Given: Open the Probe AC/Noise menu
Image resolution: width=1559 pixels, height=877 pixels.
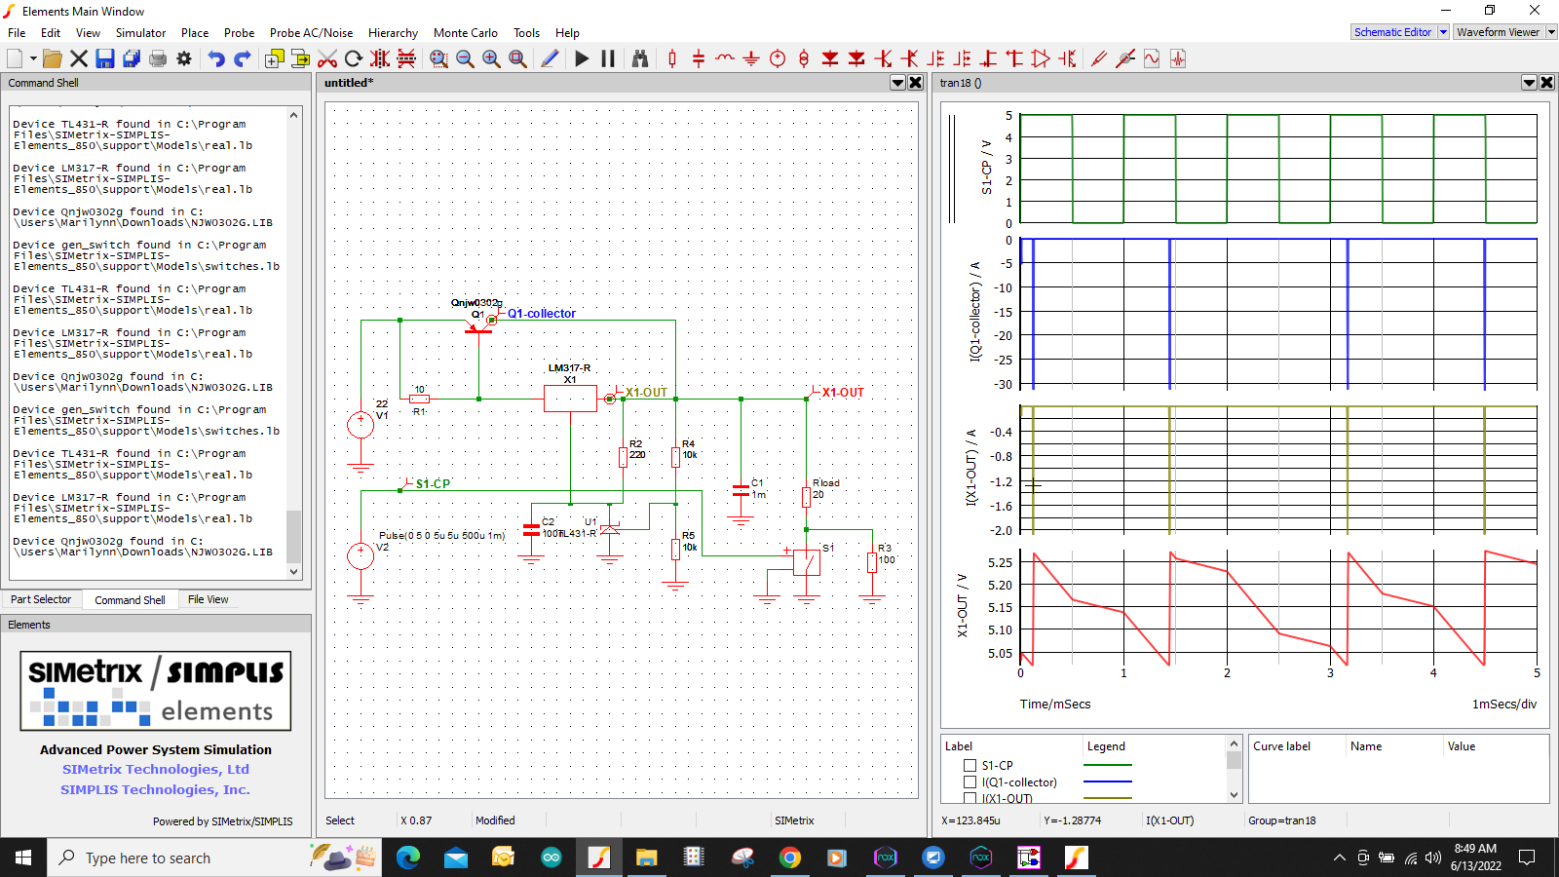Looking at the screenshot, I should (311, 32).
